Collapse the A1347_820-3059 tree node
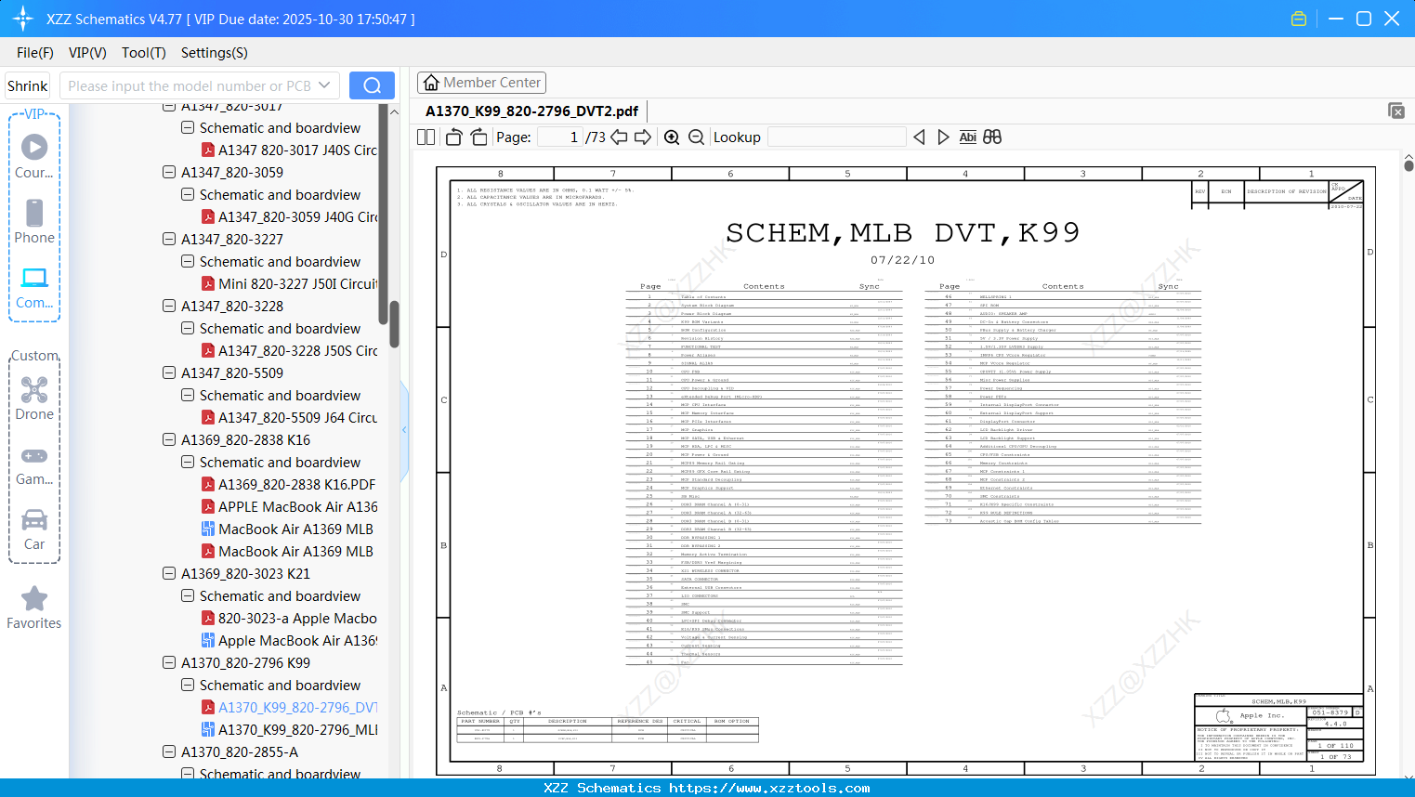 click(169, 172)
